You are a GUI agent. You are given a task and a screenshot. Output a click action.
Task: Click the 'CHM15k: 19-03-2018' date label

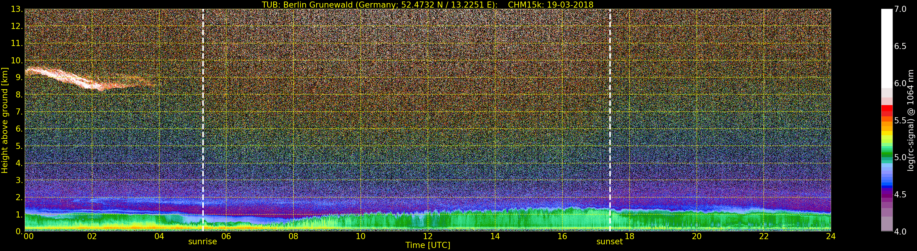pyautogui.click(x=551, y=5)
